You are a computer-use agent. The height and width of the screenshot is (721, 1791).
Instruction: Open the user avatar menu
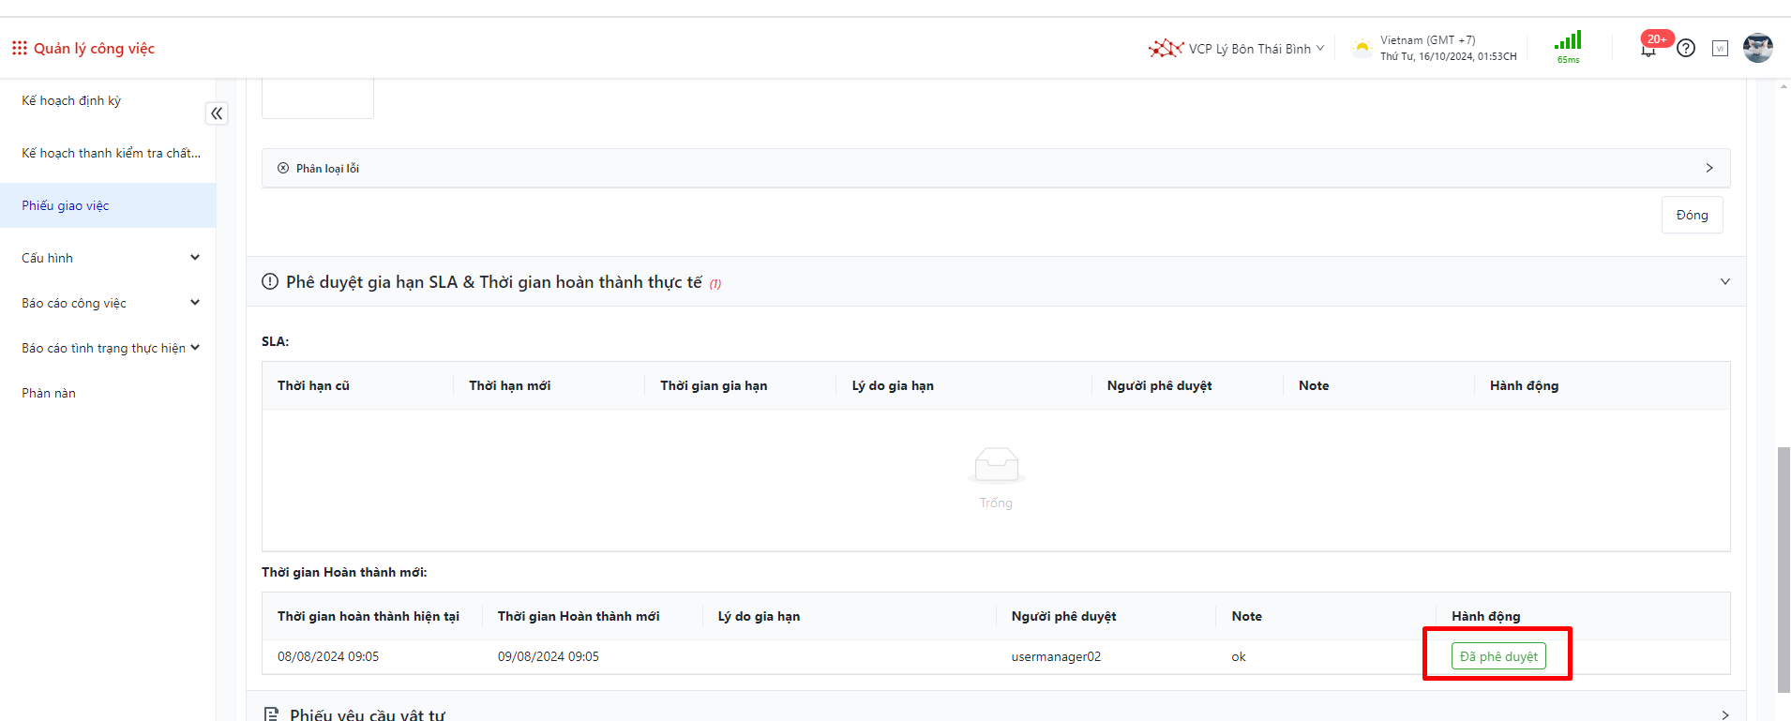[1757, 48]
